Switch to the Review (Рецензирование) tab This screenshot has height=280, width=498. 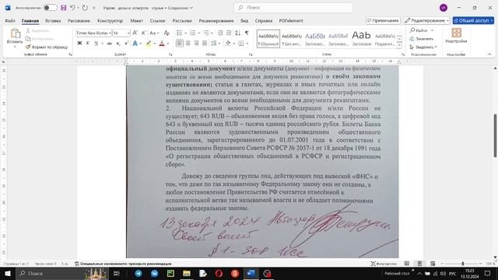coord(216,21)
